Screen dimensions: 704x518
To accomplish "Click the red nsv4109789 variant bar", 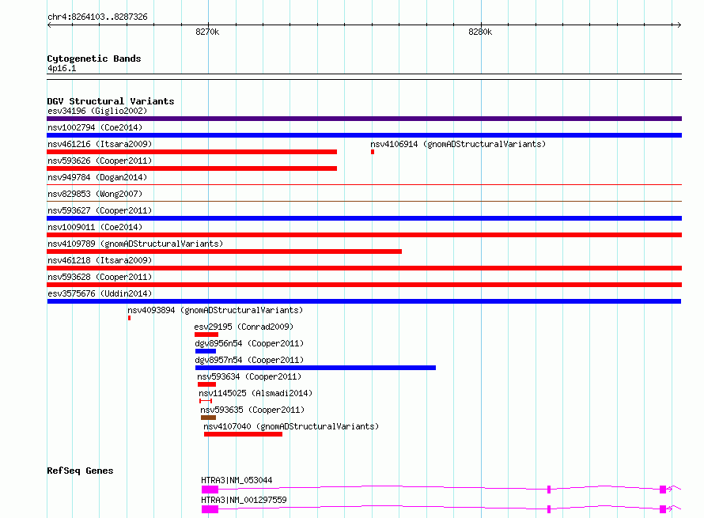I will pos(224,251).
